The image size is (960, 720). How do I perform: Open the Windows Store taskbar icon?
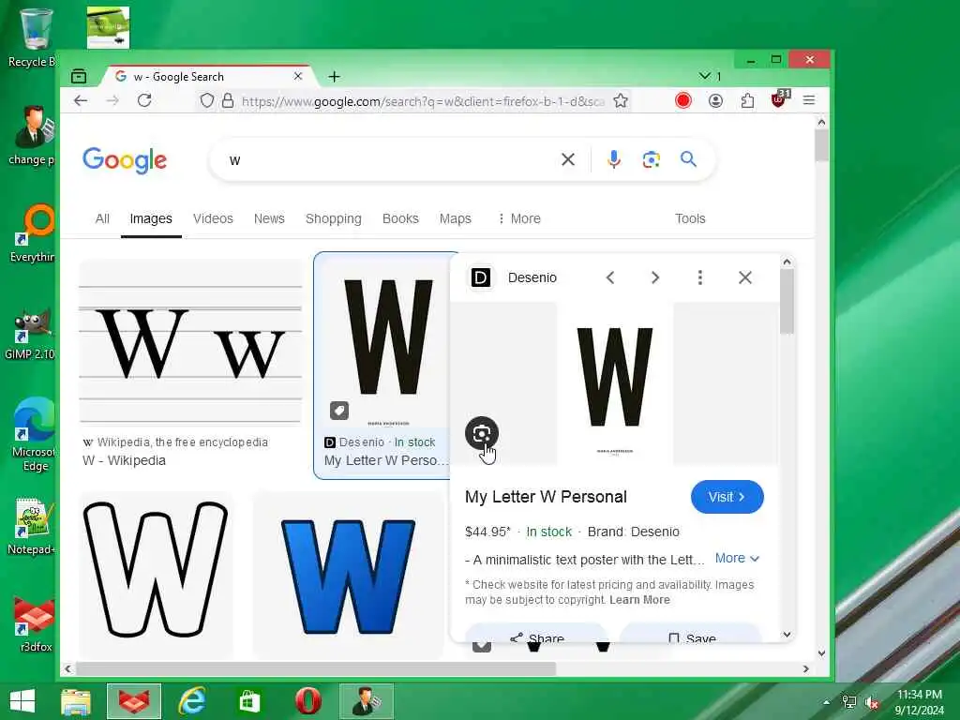tap(249, 701)
